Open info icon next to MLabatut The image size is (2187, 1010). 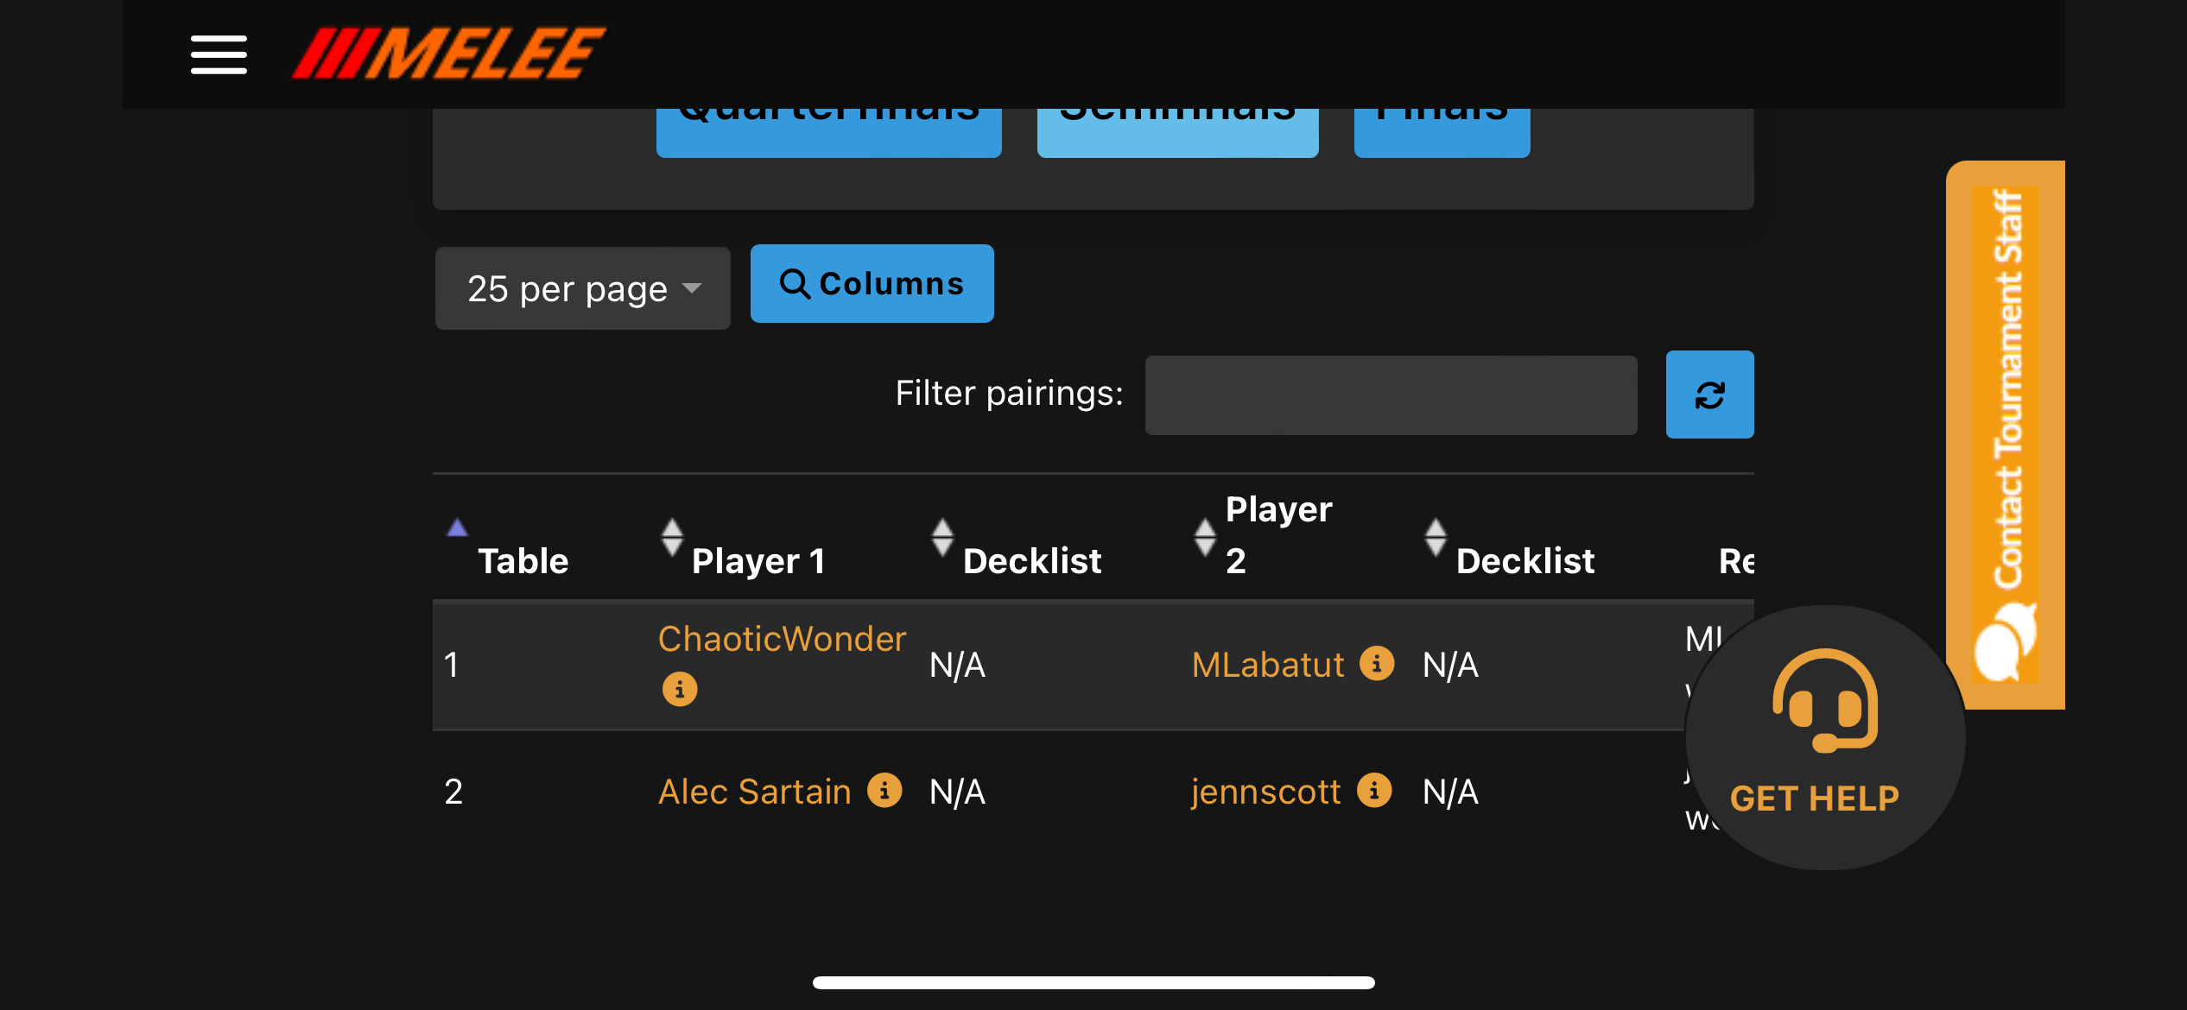1377,663
